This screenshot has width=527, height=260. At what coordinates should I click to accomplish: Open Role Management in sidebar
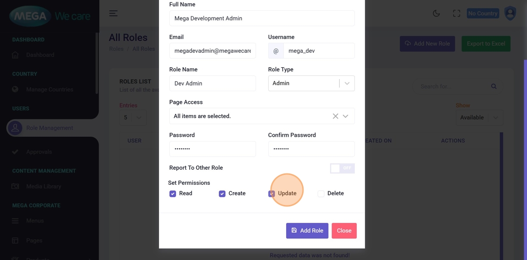click(x=49, y=128)
